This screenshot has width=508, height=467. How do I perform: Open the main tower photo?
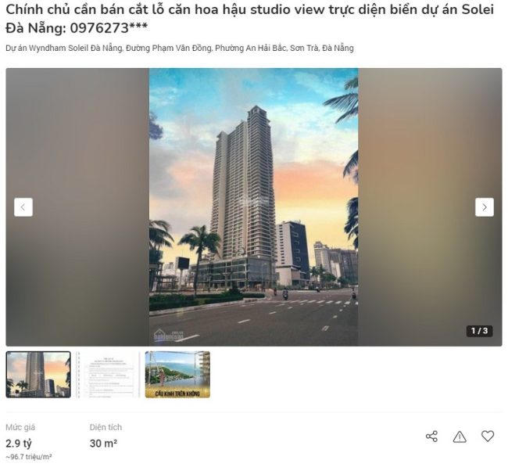click(254, 207)
